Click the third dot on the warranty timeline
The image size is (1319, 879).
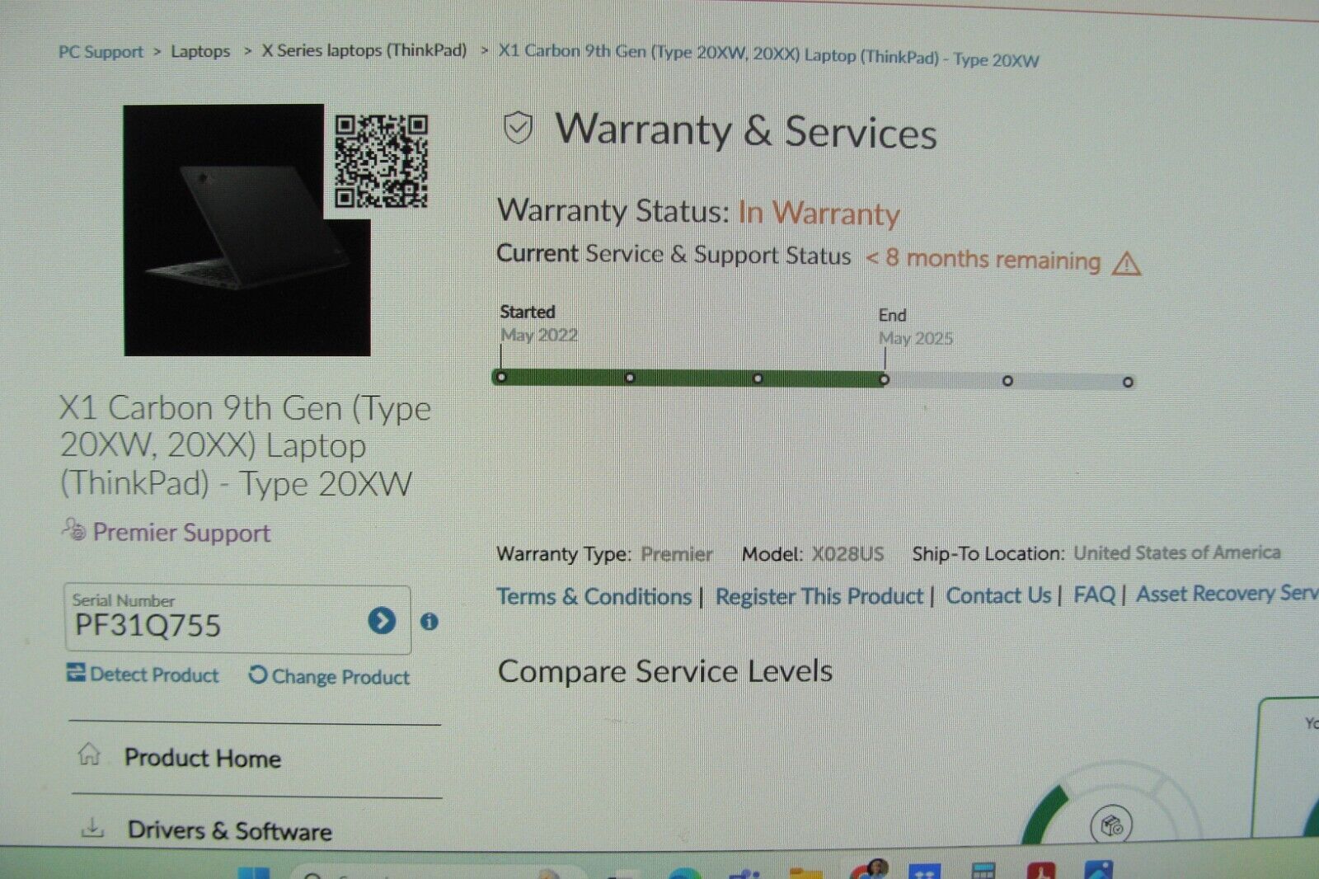(x=758, y=378)
